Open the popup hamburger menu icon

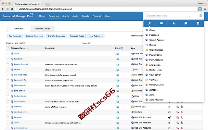click(201, 16)
